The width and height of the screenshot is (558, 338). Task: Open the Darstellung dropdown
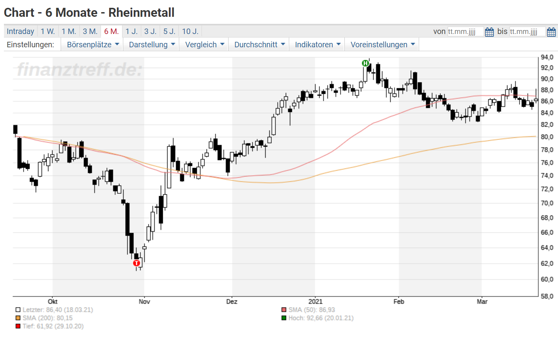tap(151, 45)
